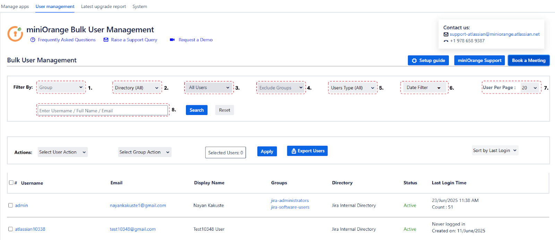
Task: Click Request a Demo link
Action: coord(196,40)
